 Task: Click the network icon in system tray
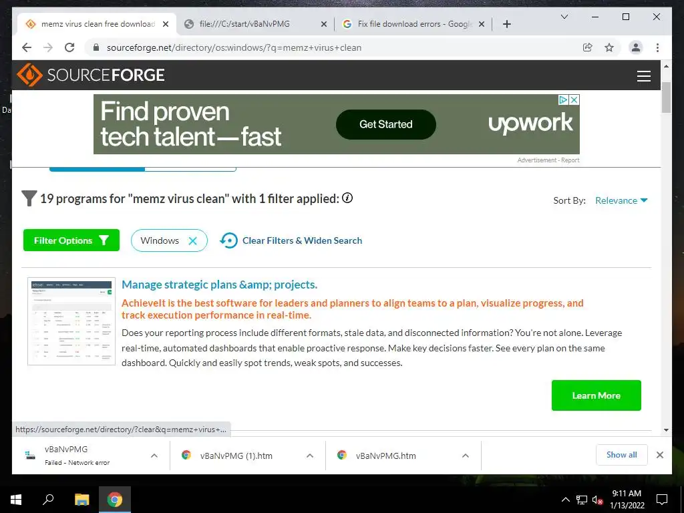click(582, 500)
